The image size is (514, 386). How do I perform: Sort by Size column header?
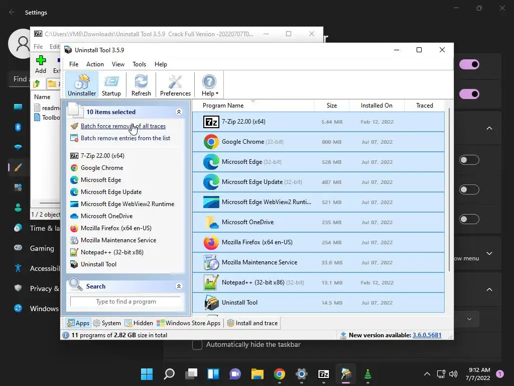coord(331,106)
